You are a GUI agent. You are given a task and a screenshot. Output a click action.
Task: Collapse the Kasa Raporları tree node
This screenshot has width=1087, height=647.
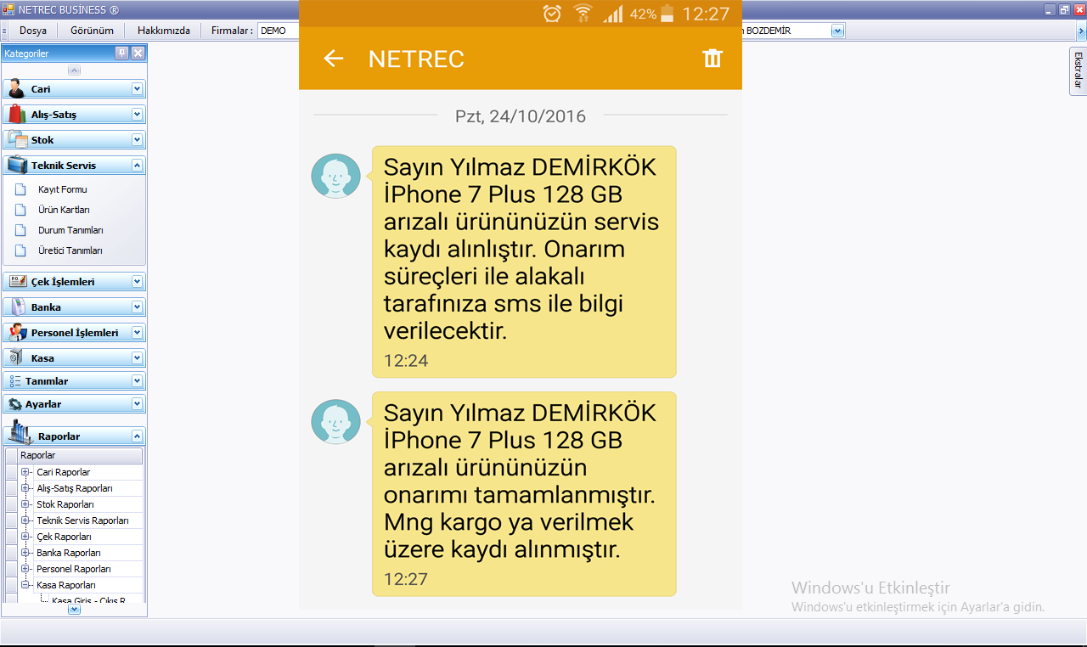point(25,585)
